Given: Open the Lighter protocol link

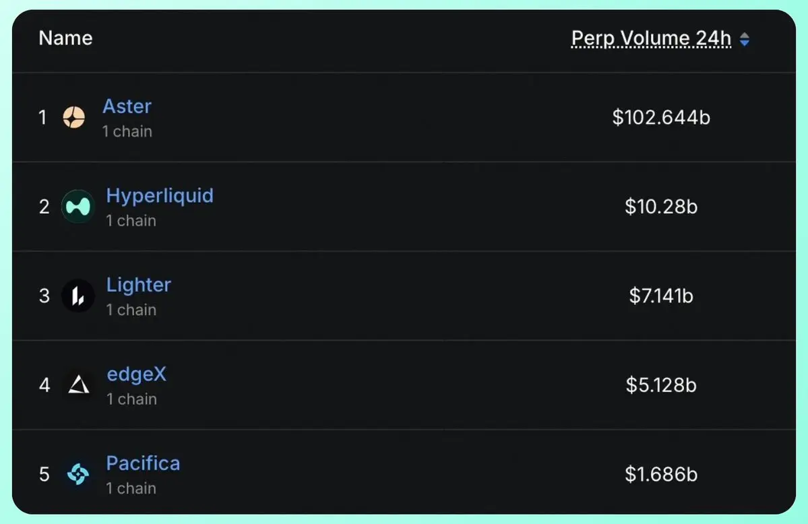Looking at the screenshot, I should (139, 285).
